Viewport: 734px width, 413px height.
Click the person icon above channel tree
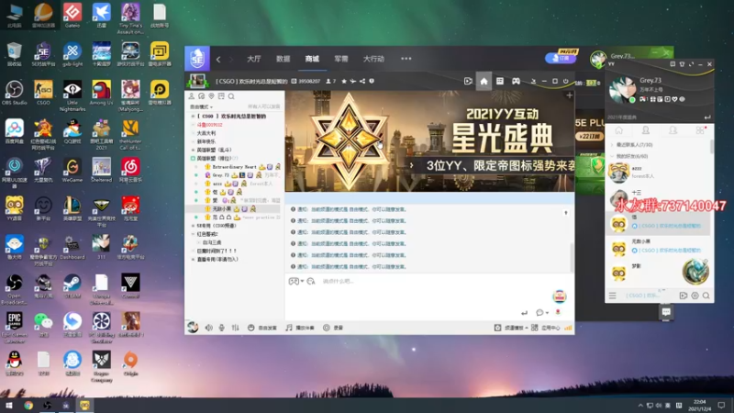click(192, 96)
